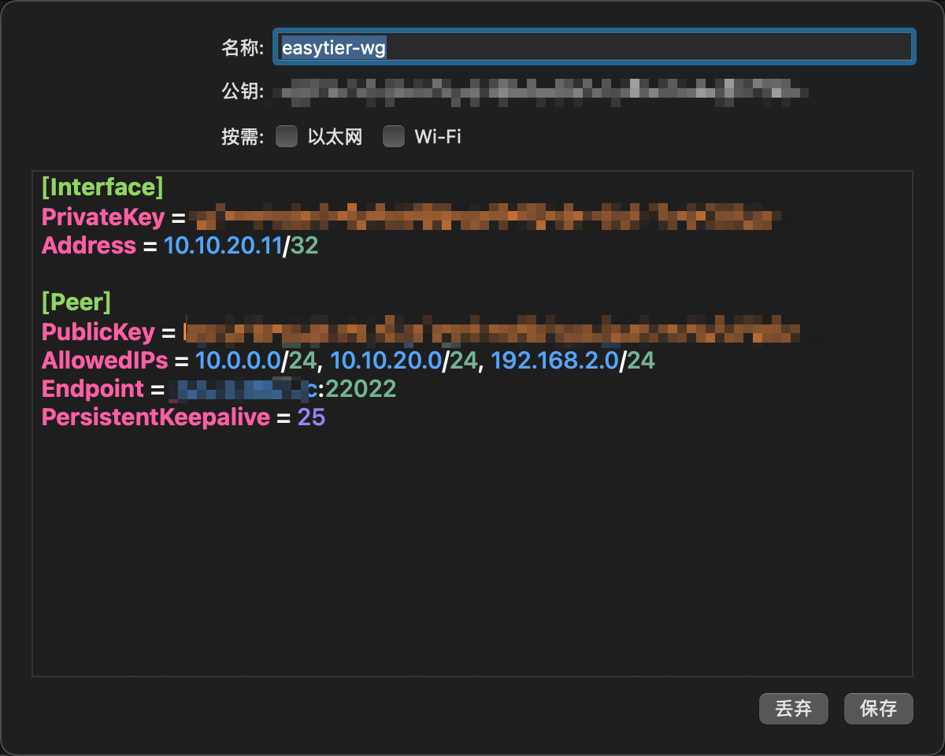The width and height of the screenshot is (945, 756).
Task: Click the 保存 button to save config
Action: point(878,709)
